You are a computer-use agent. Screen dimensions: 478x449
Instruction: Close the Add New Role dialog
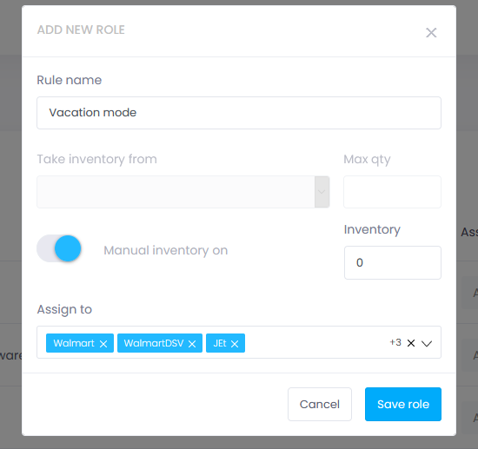pos(431,33)
